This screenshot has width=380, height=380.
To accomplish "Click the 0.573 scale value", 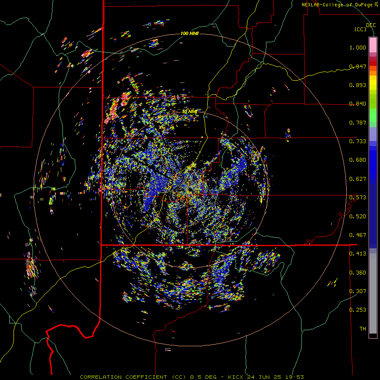I will point(358,198).
